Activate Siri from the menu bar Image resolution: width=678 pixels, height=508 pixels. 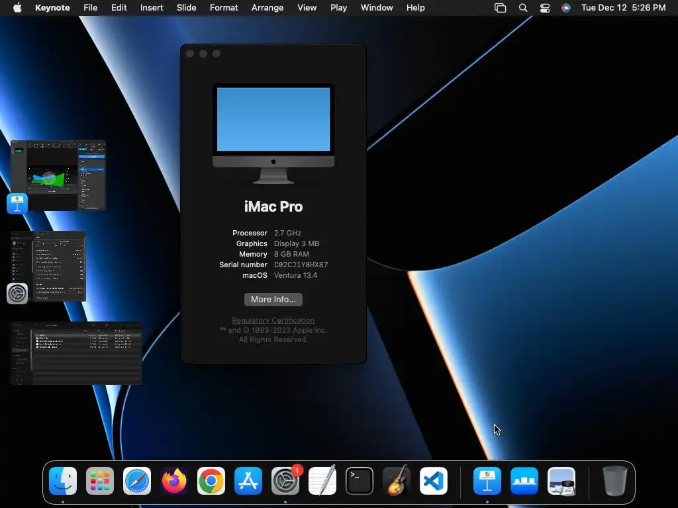click(566, 8)
